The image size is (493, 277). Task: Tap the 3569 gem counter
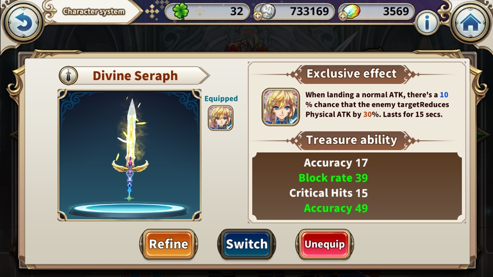pyautogui.click(x=377, y=12)
